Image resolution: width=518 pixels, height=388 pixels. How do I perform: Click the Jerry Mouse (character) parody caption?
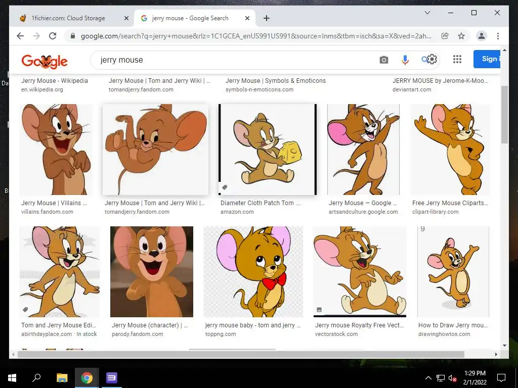(x=150, y=325)
